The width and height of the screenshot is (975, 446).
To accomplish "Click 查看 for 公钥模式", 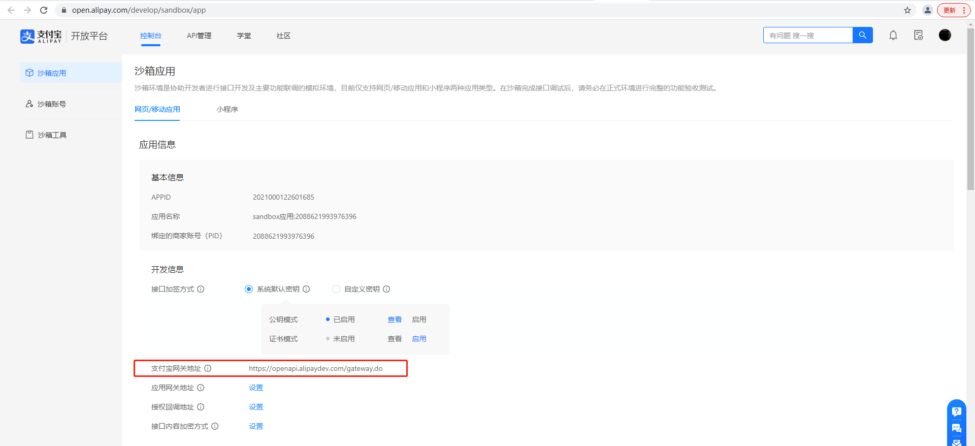I will coord(395,320).
